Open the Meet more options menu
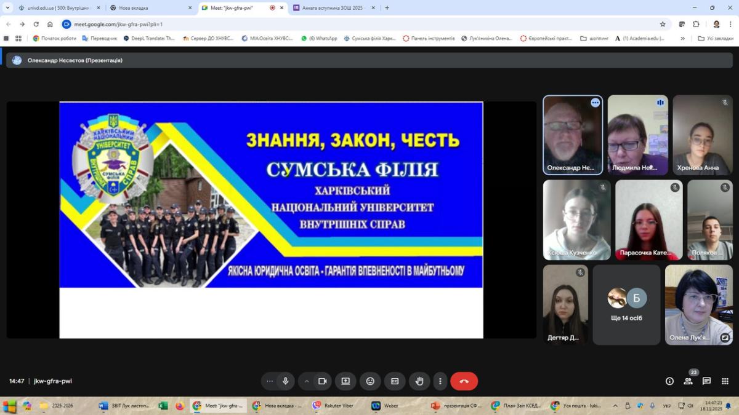This screenshot has height=415, width=739. click(x=440, y=381)
